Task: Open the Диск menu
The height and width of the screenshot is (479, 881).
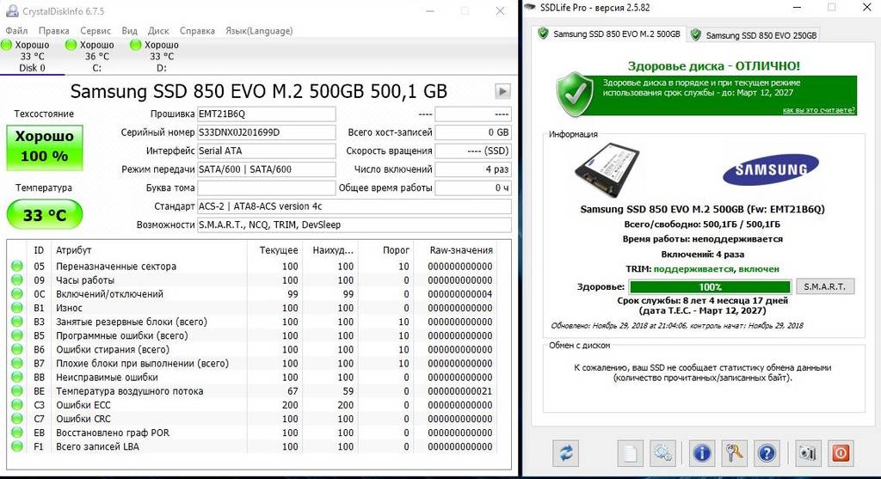Action: 158,31
